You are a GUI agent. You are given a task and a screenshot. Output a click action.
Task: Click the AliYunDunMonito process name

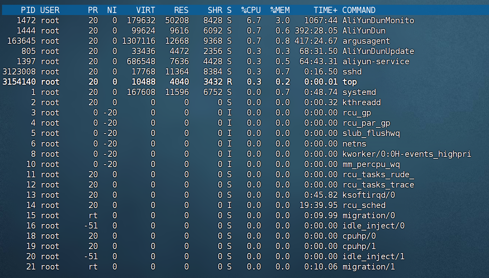378,20
